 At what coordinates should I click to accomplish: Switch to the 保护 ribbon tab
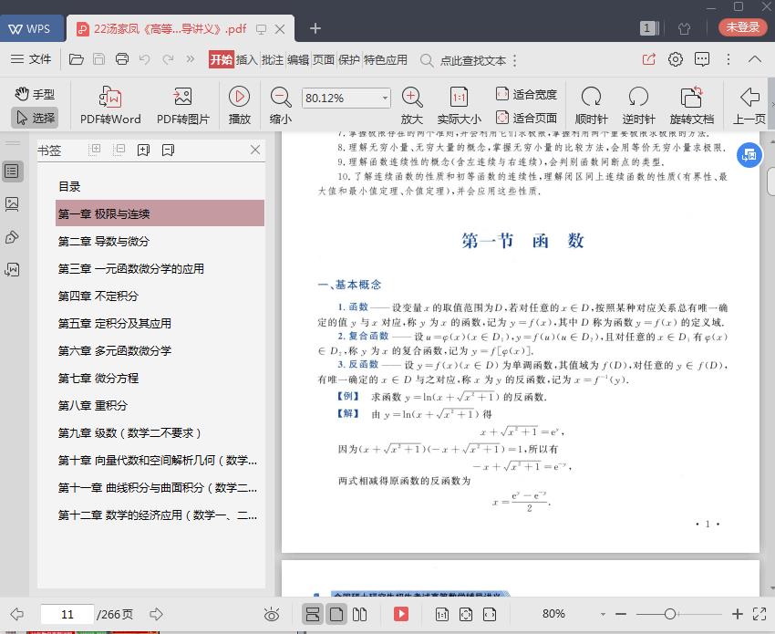[x=349, y=60]
